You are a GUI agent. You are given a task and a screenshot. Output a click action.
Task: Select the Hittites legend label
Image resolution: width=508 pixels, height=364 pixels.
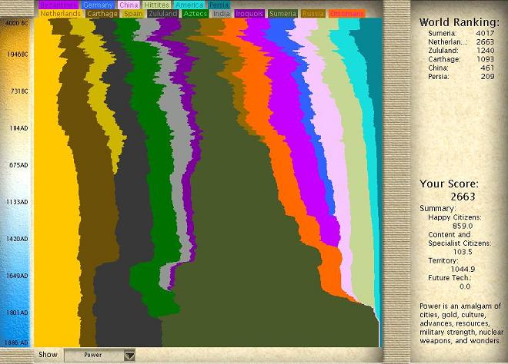click(157, 5)
